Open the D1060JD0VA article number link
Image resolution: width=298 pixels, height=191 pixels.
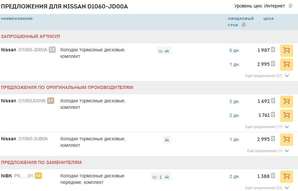coord(32,101)
